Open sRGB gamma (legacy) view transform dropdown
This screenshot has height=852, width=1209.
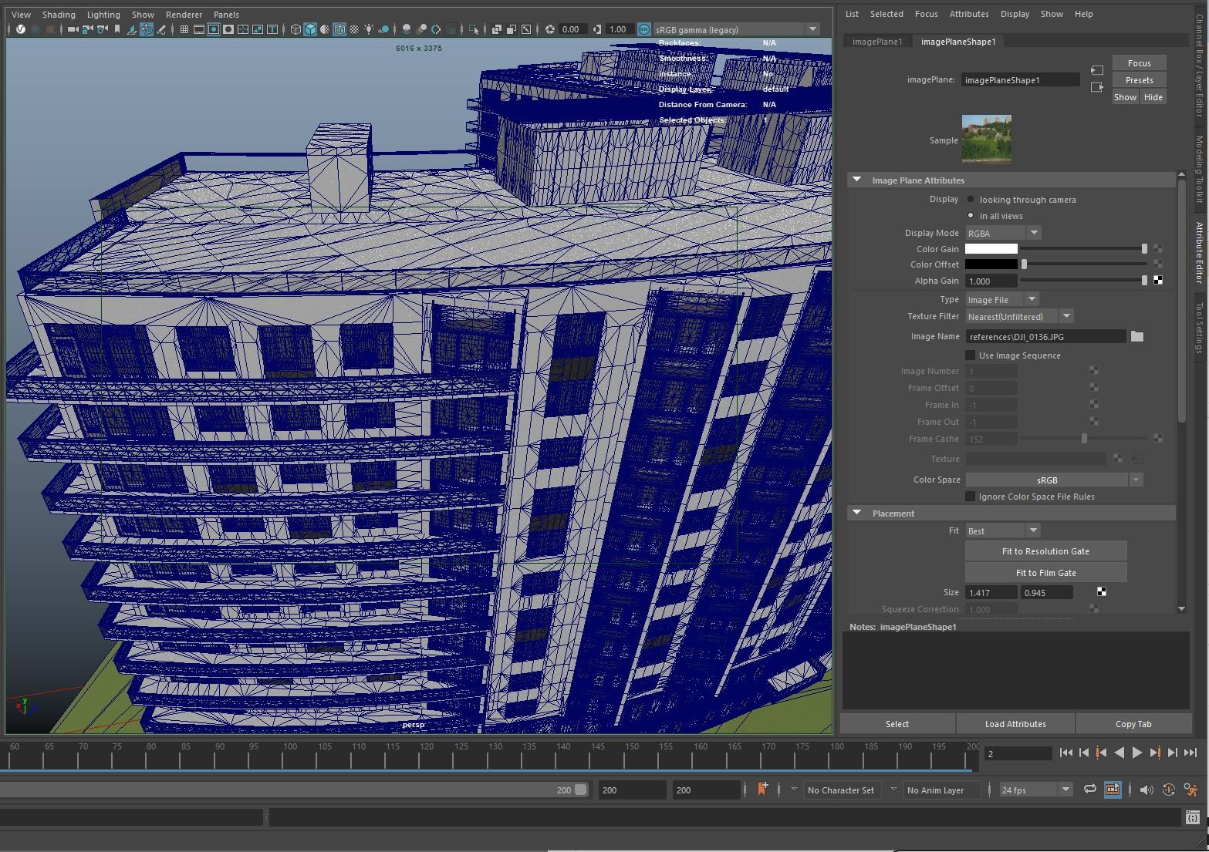pos(737,29)
